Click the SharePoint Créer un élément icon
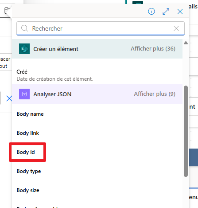198x208 pixels. click(x=24, y=49)
